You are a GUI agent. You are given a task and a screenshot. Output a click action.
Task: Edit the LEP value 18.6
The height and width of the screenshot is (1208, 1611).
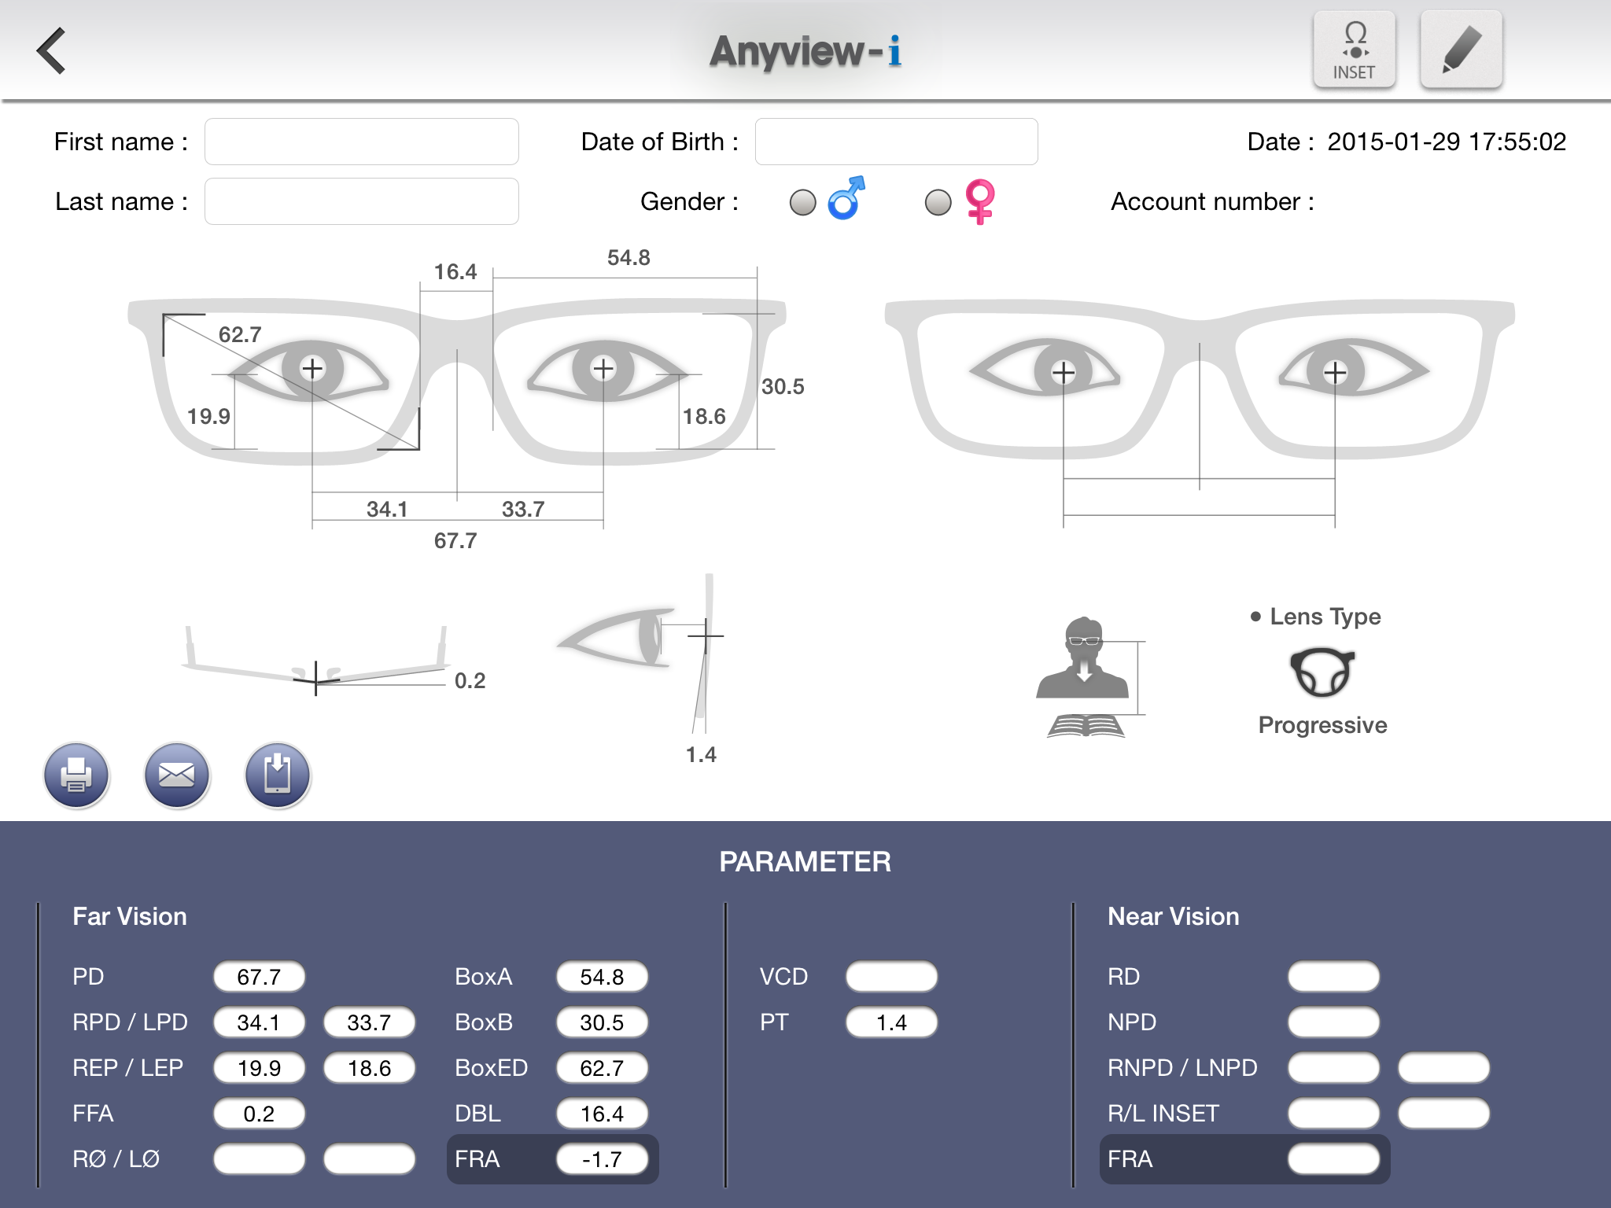point(369,1068)
